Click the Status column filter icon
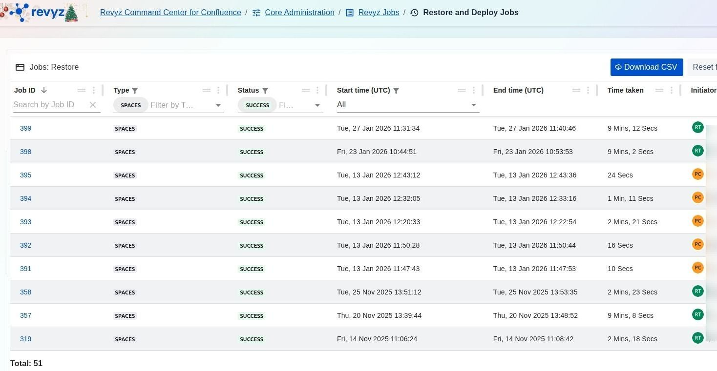This screenshot has width=717, height=371. (265, 91)
